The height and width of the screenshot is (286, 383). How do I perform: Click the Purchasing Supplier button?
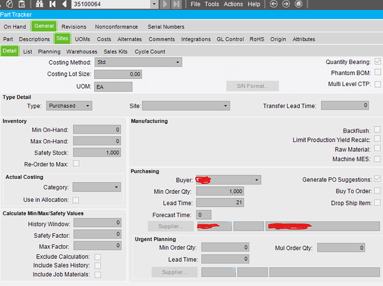171,226
